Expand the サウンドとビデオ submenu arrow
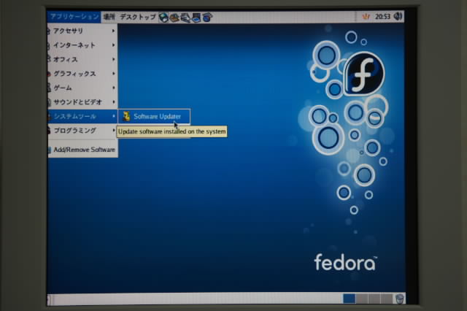Image resolution: width=467 pixels, height=311 pixels. point(114,102)
